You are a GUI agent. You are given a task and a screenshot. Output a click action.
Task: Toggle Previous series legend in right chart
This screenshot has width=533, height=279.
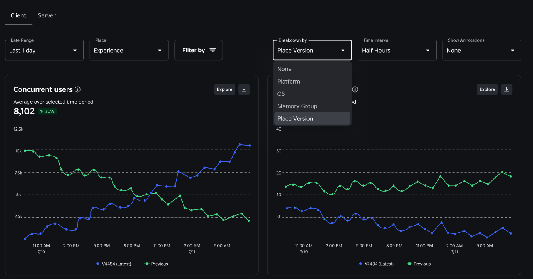coord(419,264)
